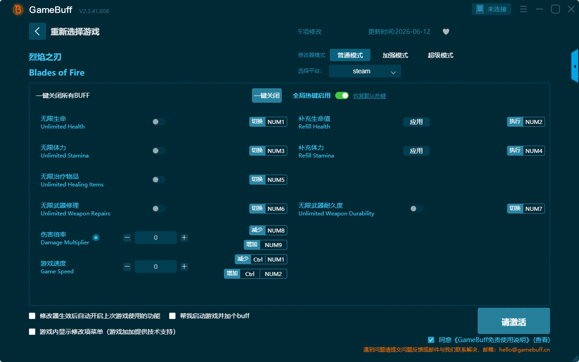This screenshot has height=362, width=579.
Task: Toggle Unlimited Weapon Repairs switch
Action: tap(158, 209)
